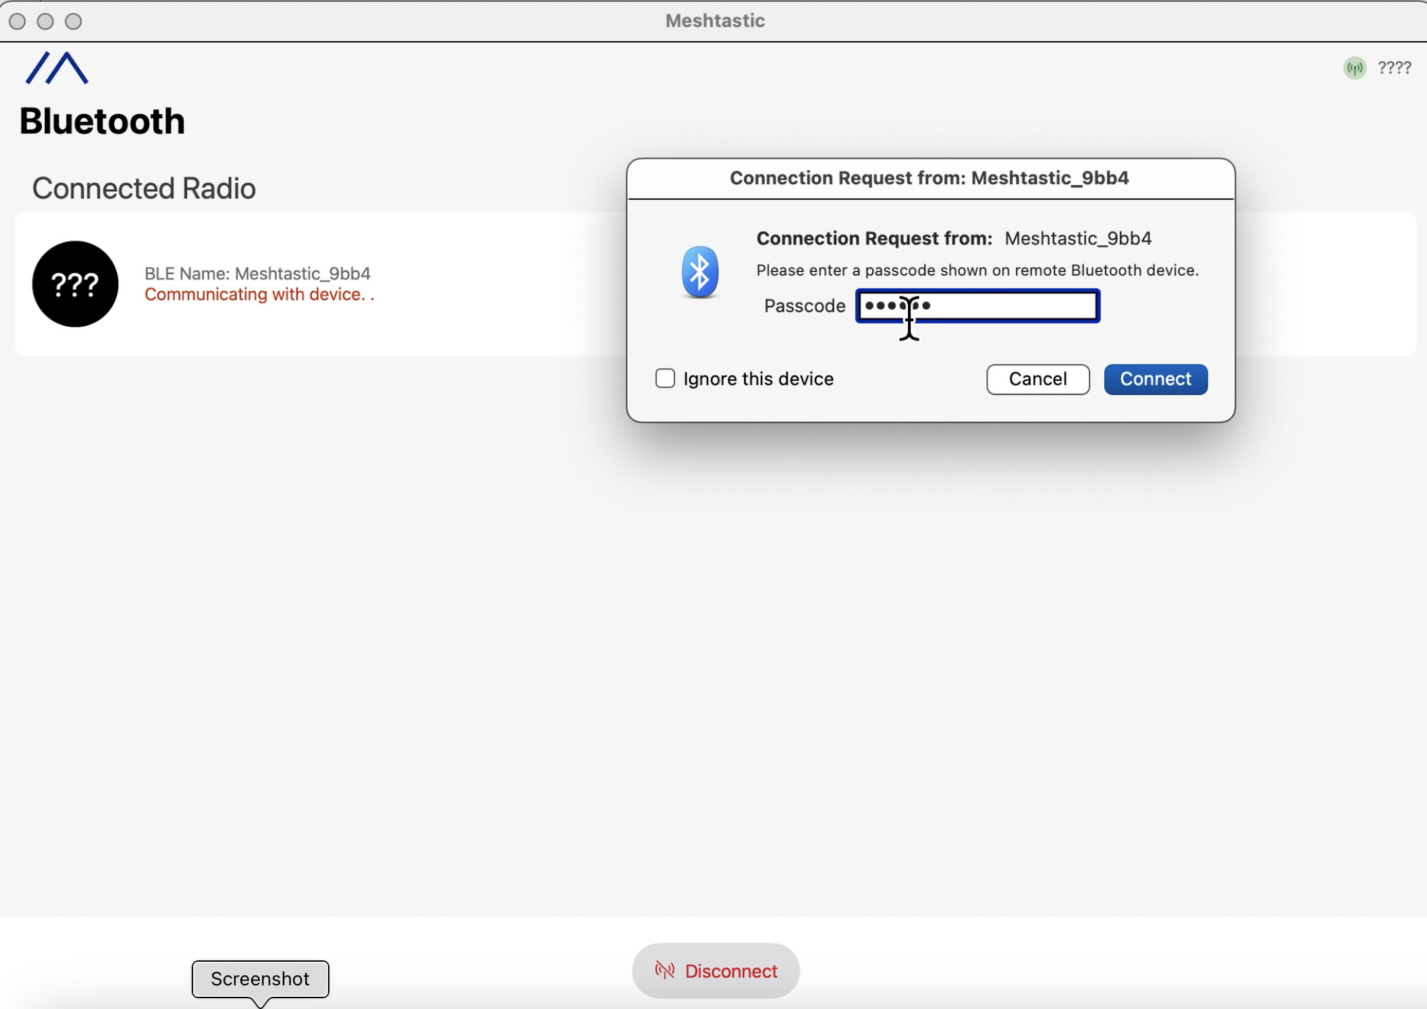Click the BLE Name: Meshtastic_9bb4 text
This screenshot has width=1427, height=1009.
(x=257, y=273)
